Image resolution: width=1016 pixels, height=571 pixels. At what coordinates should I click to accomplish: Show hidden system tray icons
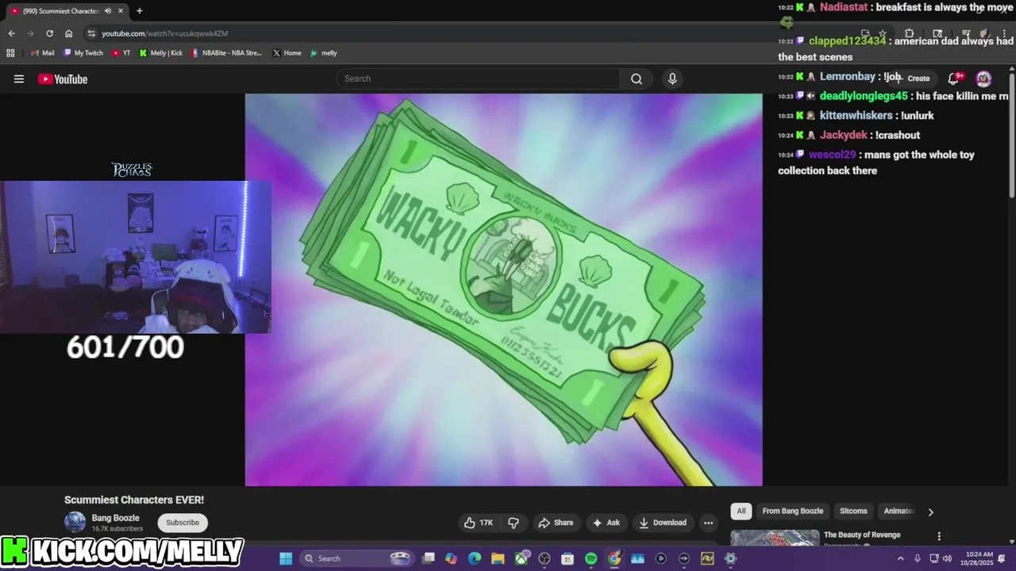[x=900, y=558]
